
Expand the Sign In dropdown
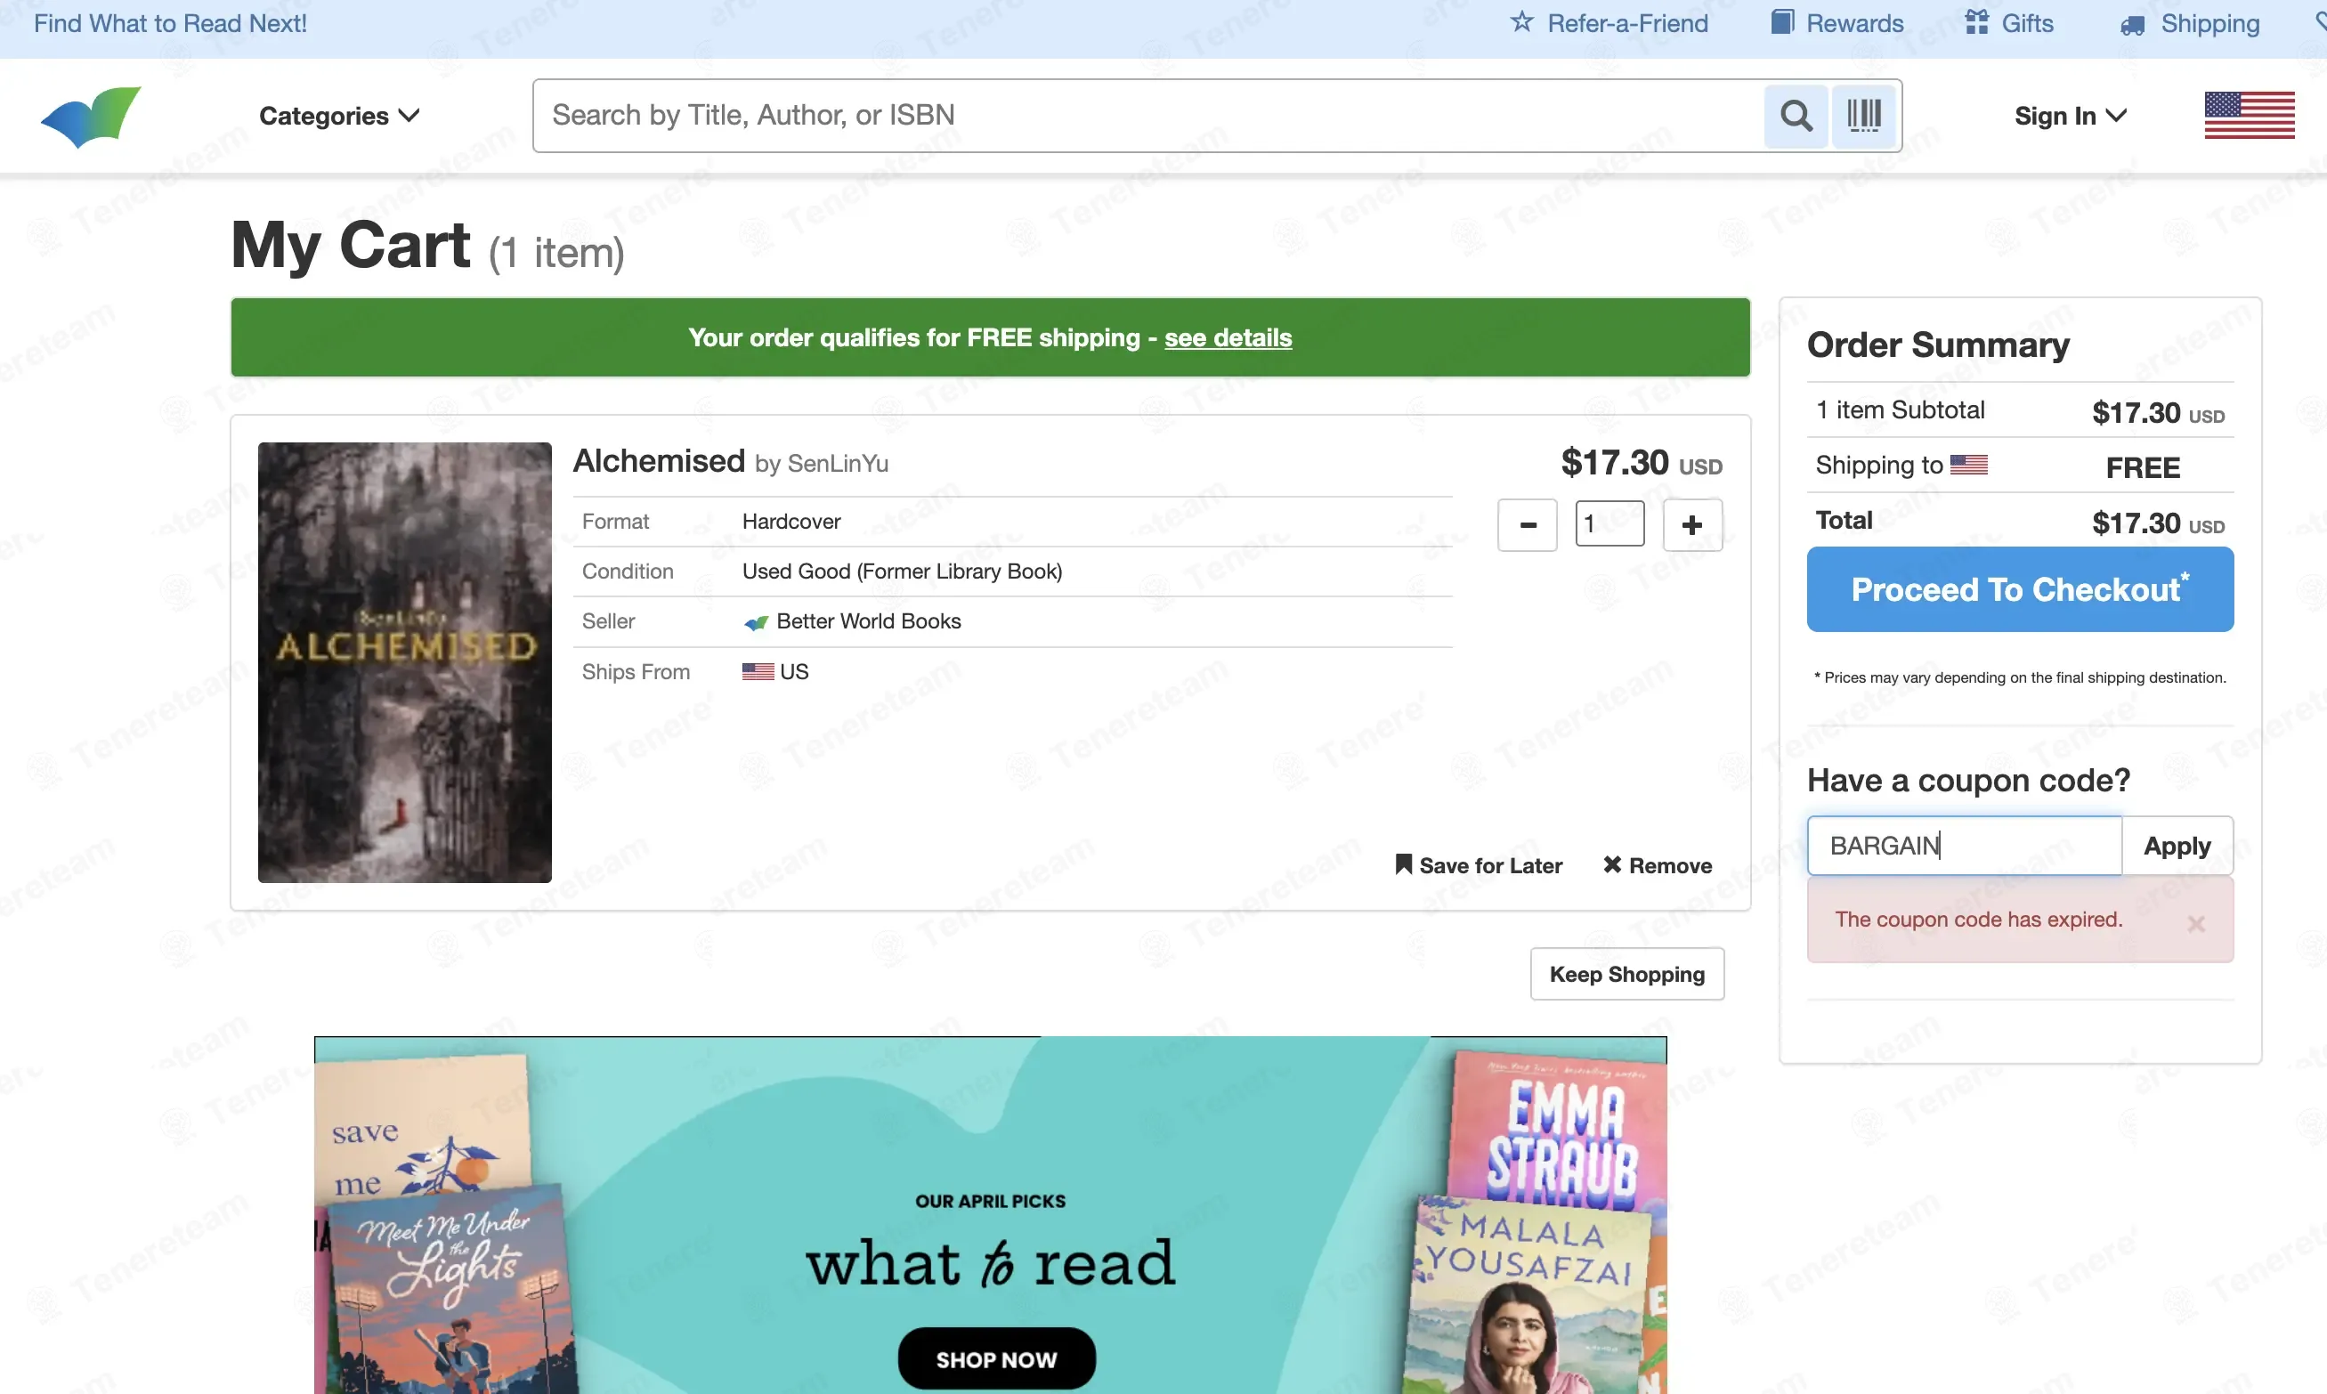pyautogui.click(x=2070, y=116)
